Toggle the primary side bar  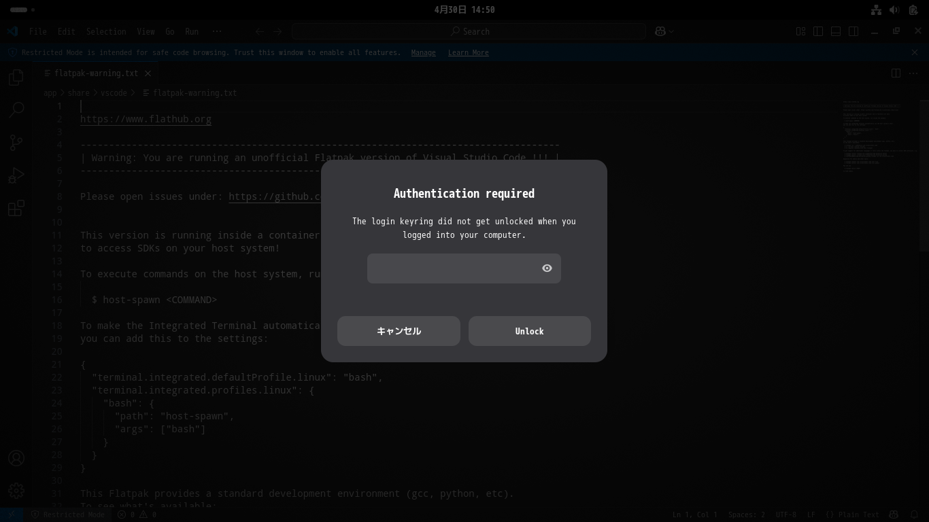pyautogui.click(x=818, y=31)
